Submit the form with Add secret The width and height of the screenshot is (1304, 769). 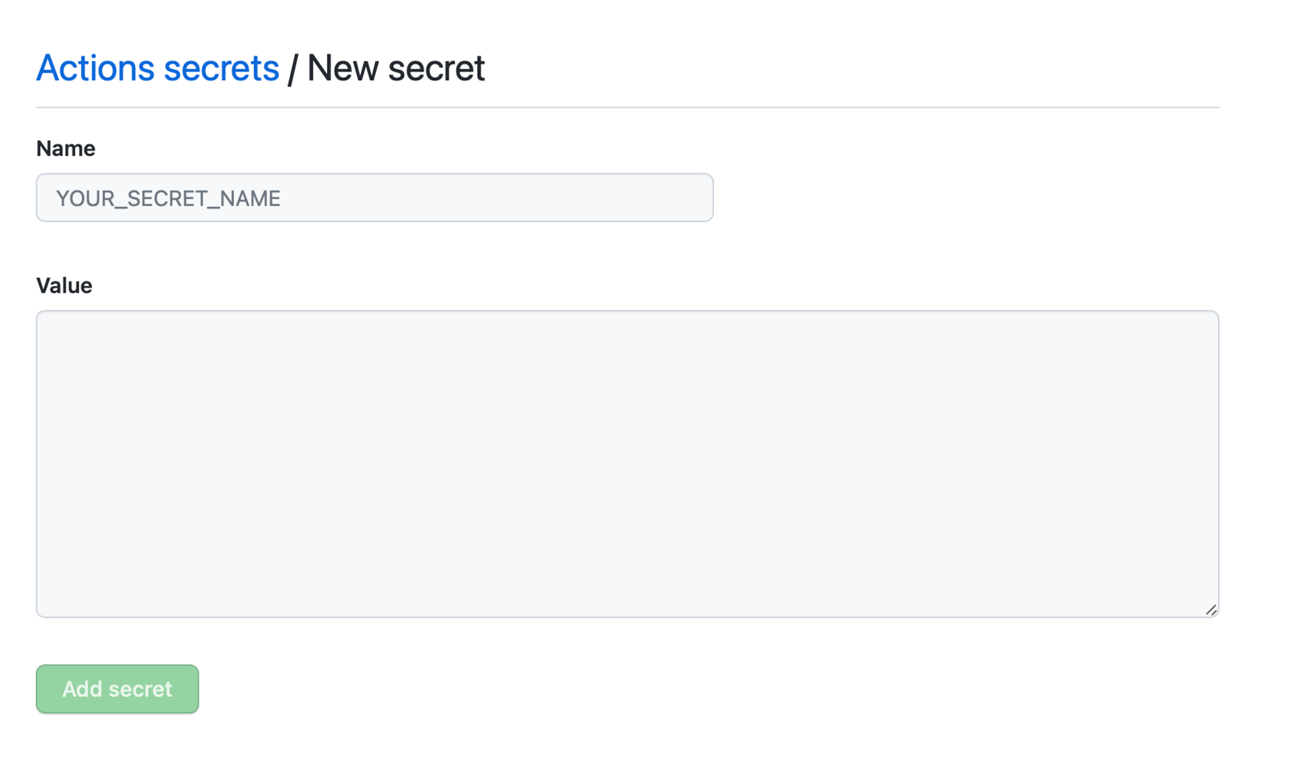(x=117, y=689)
